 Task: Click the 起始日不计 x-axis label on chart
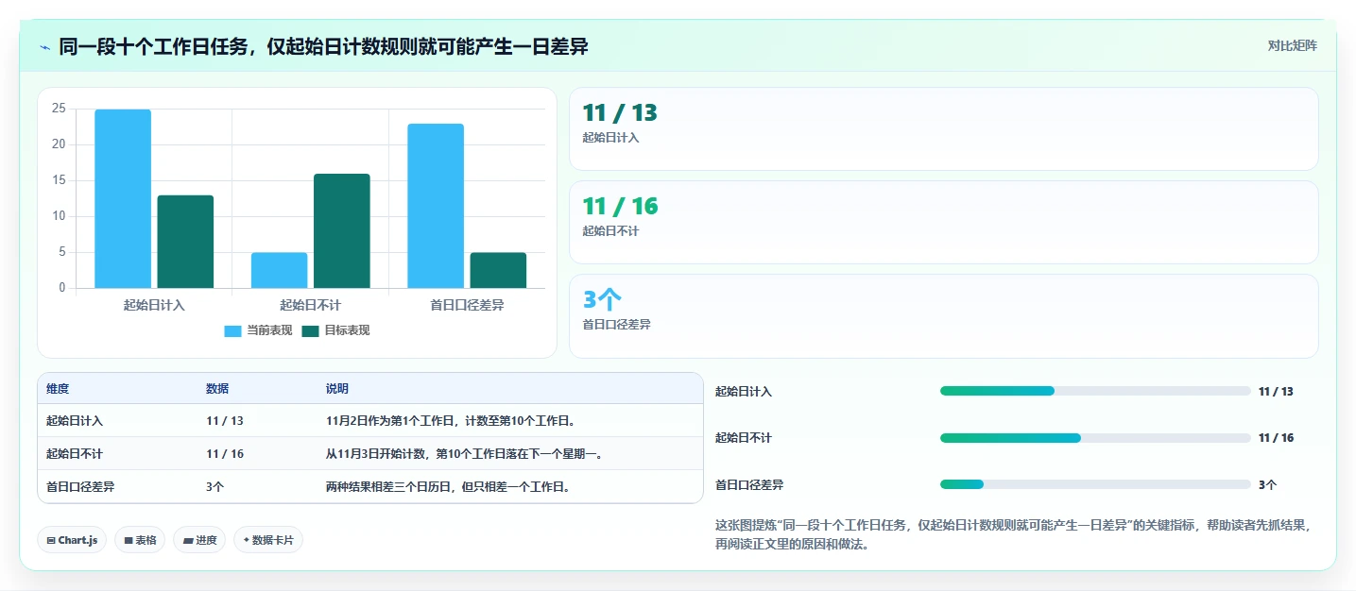(310, 305)
